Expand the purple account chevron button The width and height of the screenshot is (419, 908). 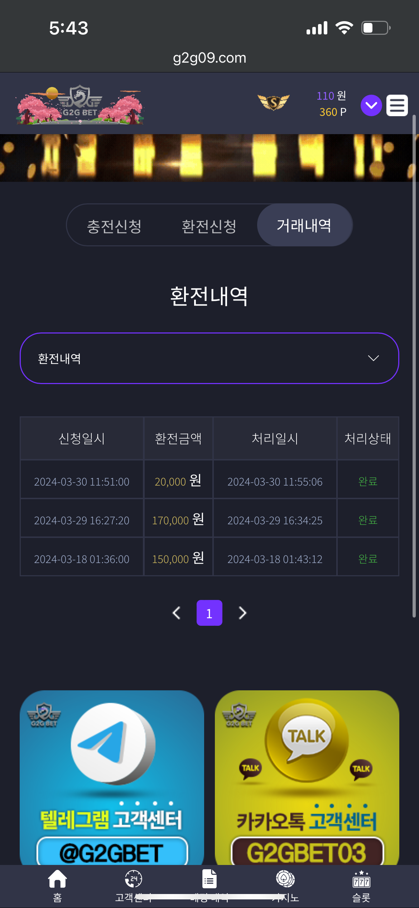371,105
